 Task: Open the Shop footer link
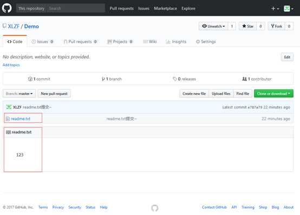pos(263,207)
